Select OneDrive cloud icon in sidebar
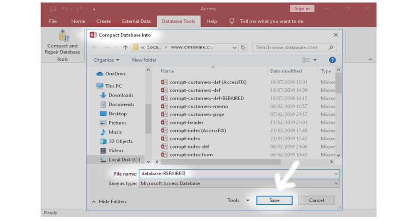This screenshot has height=221, width=394. tap(100, 74)
